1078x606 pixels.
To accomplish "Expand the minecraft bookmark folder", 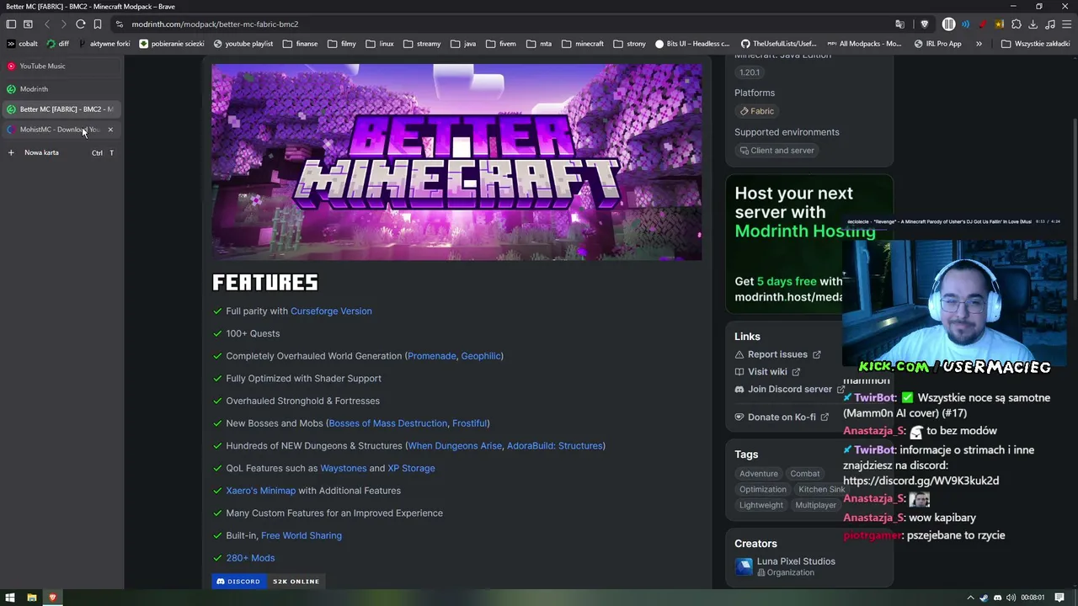I will click(583, 44).
